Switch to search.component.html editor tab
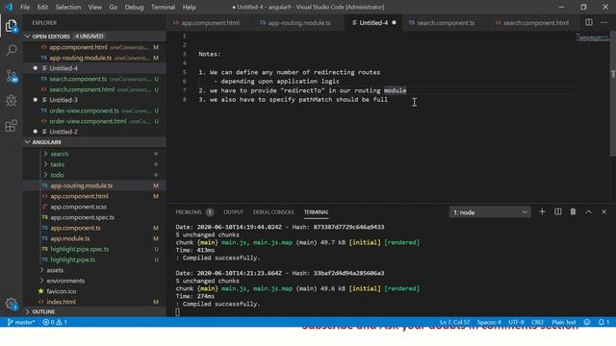The width and height of the screenshot is (616, 346). [532, 23]
